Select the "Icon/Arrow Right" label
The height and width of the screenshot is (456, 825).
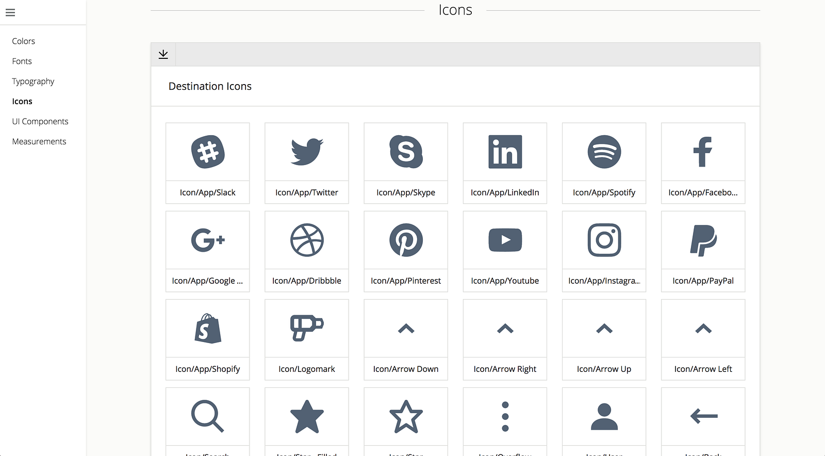tap(505, 369)
